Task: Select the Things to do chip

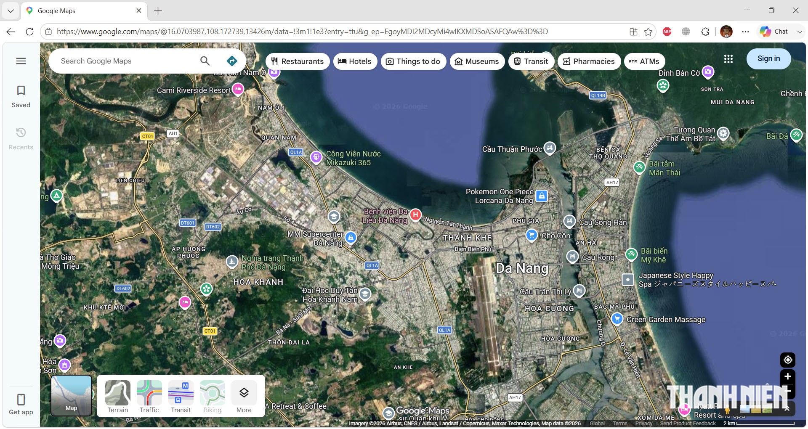Action: coord(413,61)
